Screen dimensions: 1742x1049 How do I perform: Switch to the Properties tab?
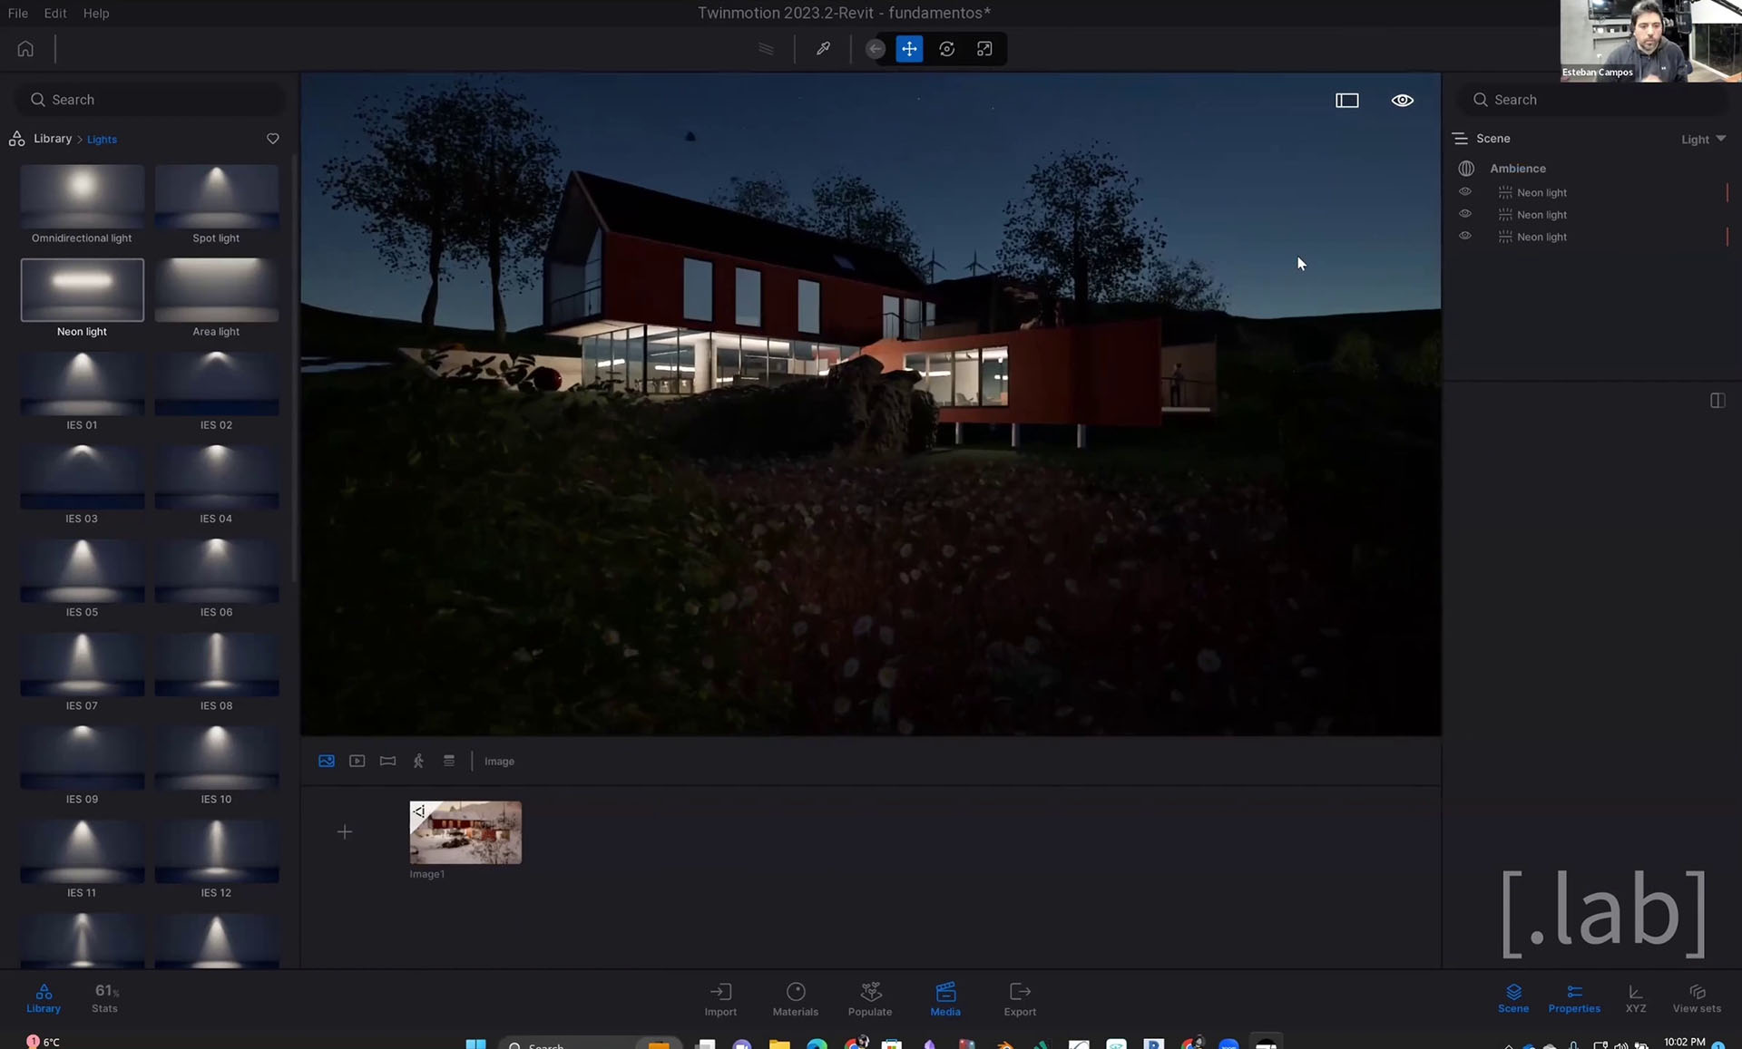tap(1573, 998)
